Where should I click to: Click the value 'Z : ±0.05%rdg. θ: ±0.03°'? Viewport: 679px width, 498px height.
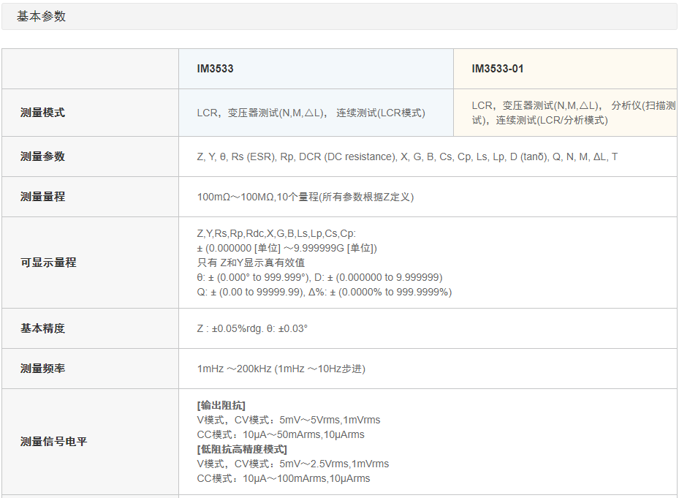coord(252,328)
